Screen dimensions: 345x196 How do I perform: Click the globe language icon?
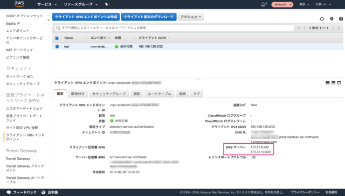(43, 192)
